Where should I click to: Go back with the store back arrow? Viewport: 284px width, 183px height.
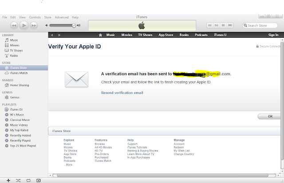[52, 35]
